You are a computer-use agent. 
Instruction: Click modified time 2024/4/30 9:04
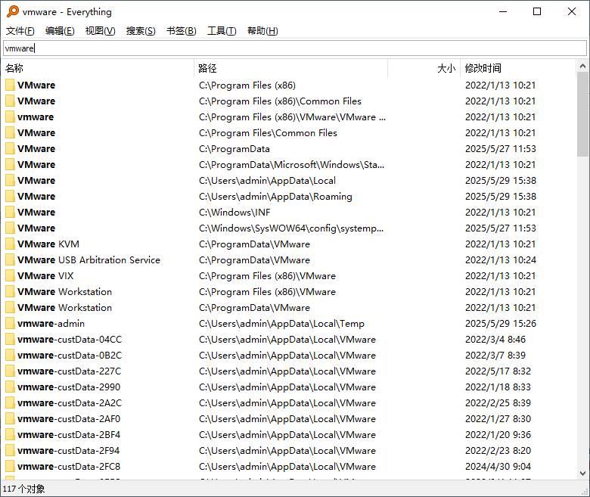coord(498,467)
